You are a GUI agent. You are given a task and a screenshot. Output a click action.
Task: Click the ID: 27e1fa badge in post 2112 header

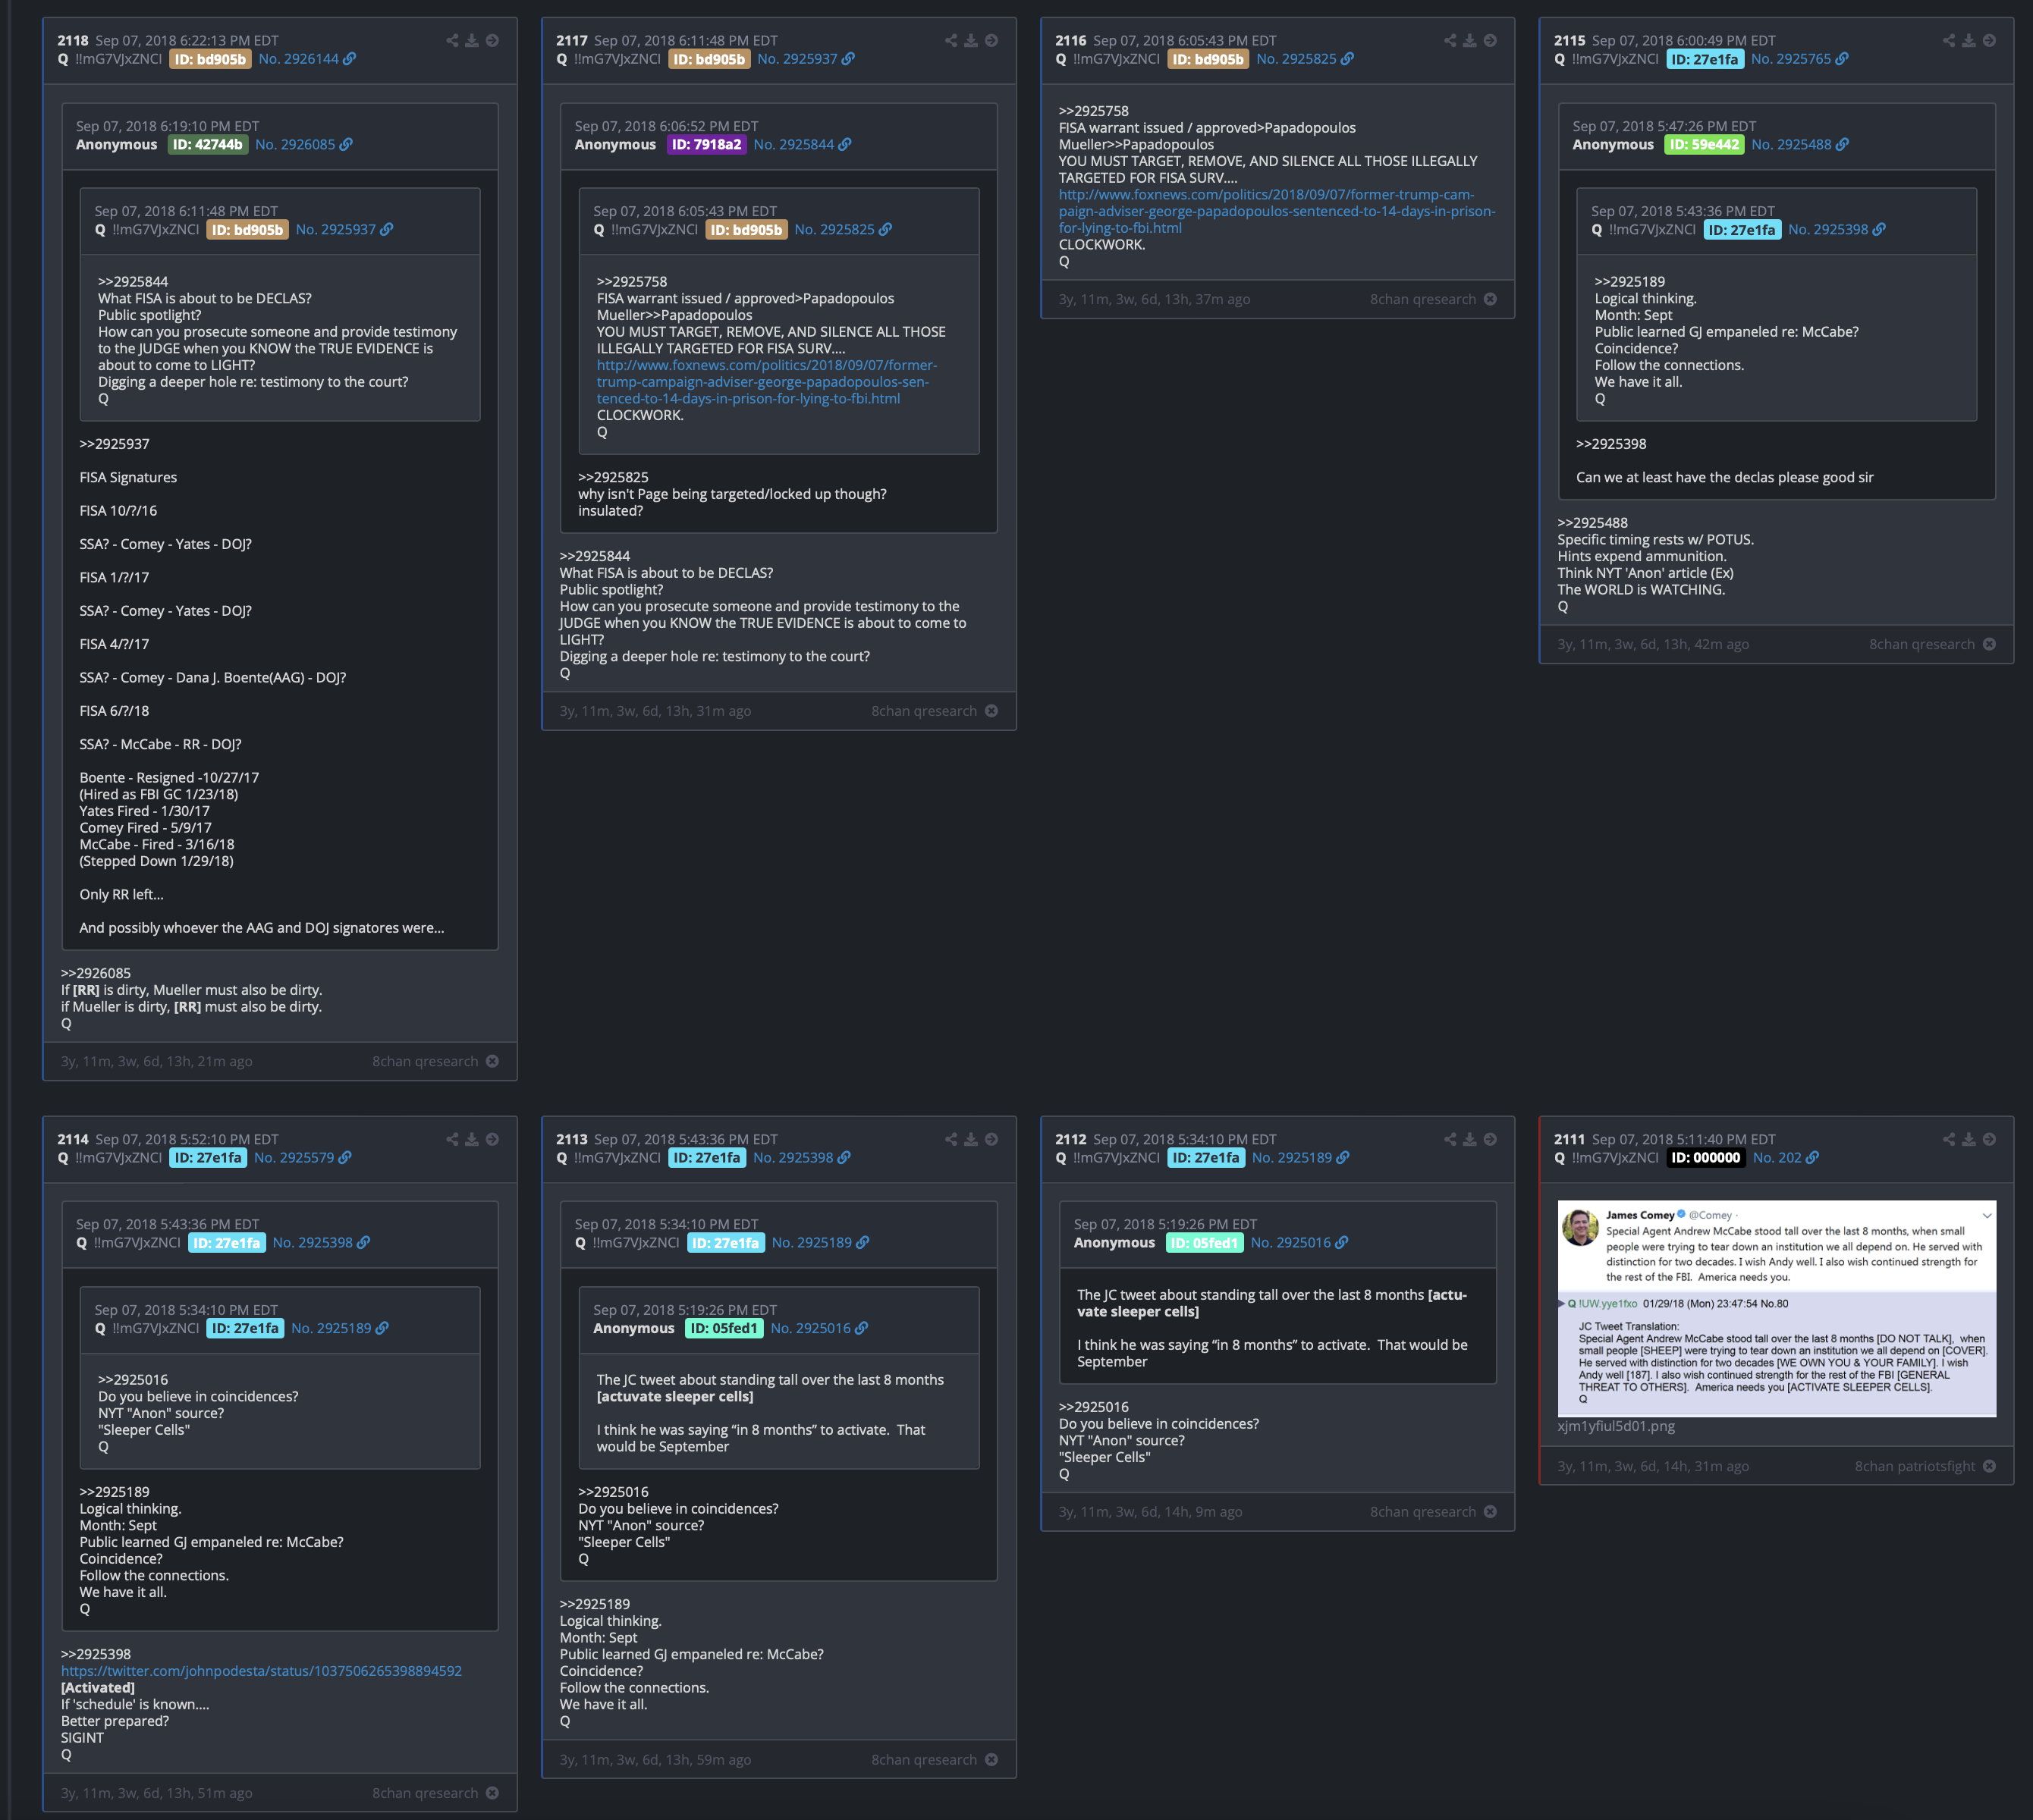click(x=1205, y=1158)
